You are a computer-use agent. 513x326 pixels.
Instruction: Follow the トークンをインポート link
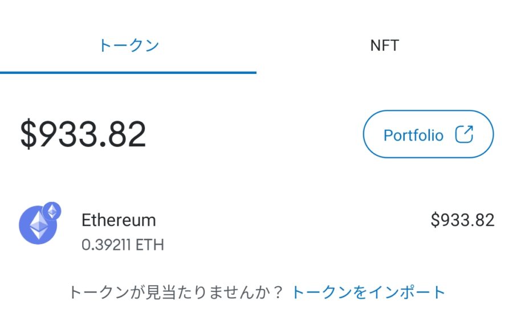(x=368, y=292)
